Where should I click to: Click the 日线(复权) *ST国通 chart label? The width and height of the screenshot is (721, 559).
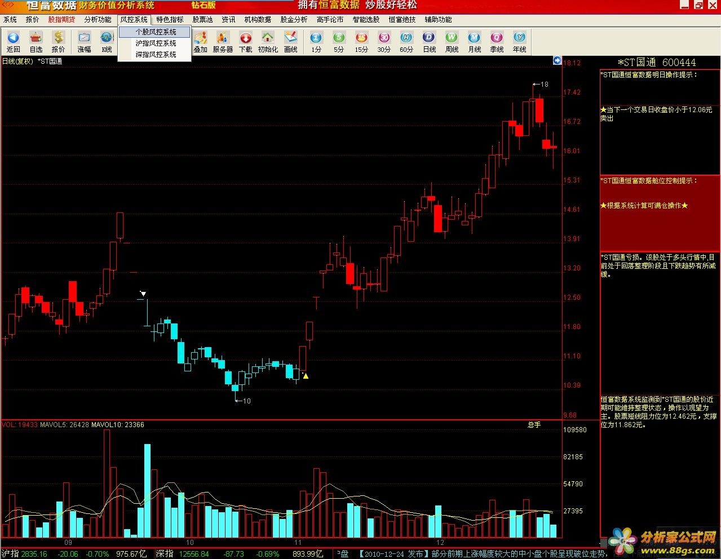point(32,61)
